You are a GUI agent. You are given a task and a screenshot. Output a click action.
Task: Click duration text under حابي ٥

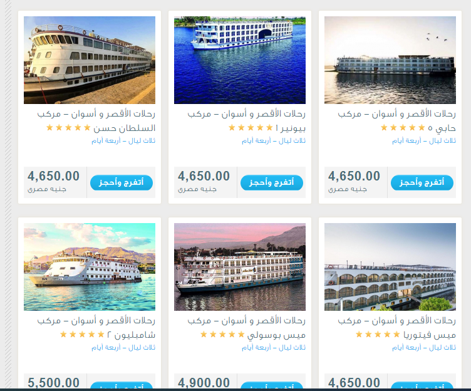[424, 140]
